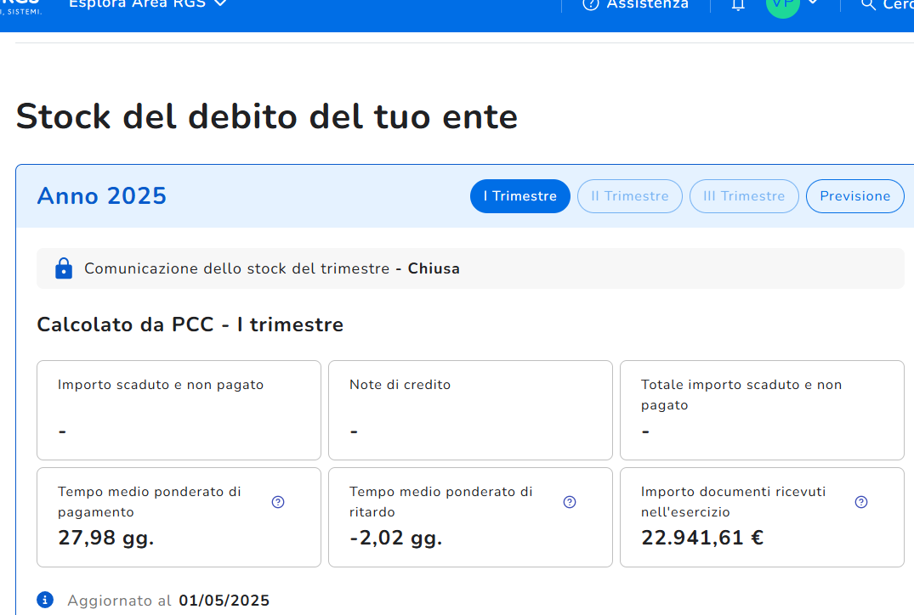Select the Note di credito card
Image resolution: width=914 pixels, height=615 pixels.
click(470, 410)
